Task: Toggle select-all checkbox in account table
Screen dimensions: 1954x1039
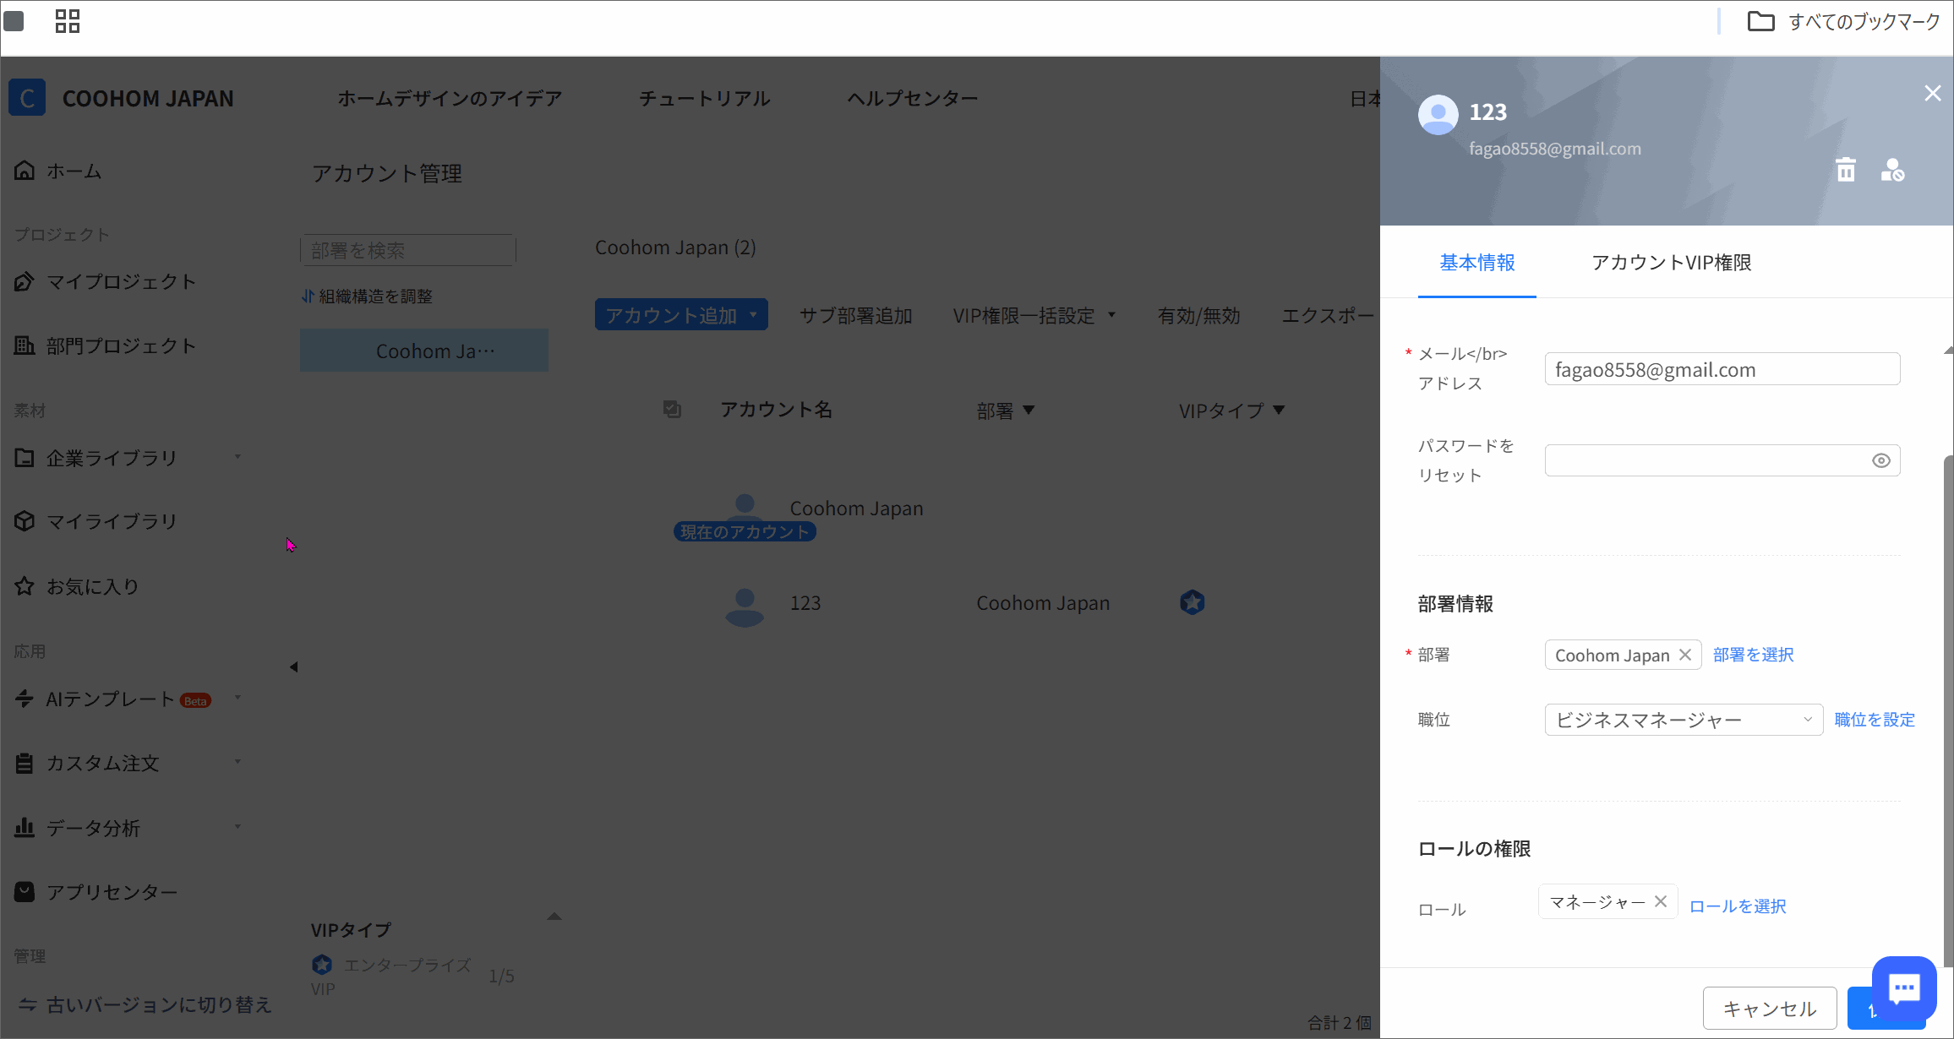Action: point(672,409)
